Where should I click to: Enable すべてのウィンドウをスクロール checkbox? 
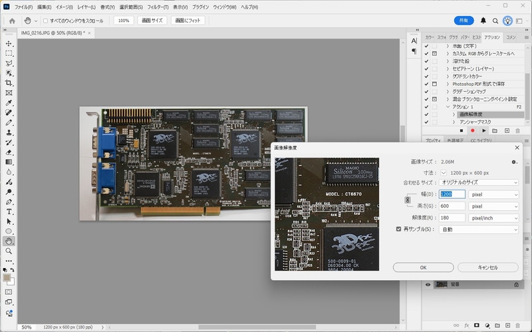tap(45, 21)
